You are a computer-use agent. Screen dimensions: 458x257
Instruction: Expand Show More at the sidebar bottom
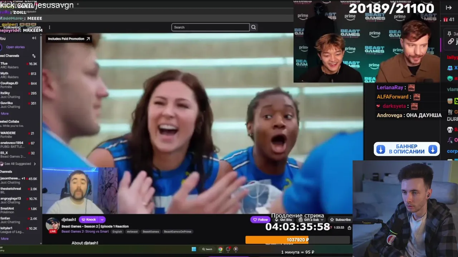[5, 239]
